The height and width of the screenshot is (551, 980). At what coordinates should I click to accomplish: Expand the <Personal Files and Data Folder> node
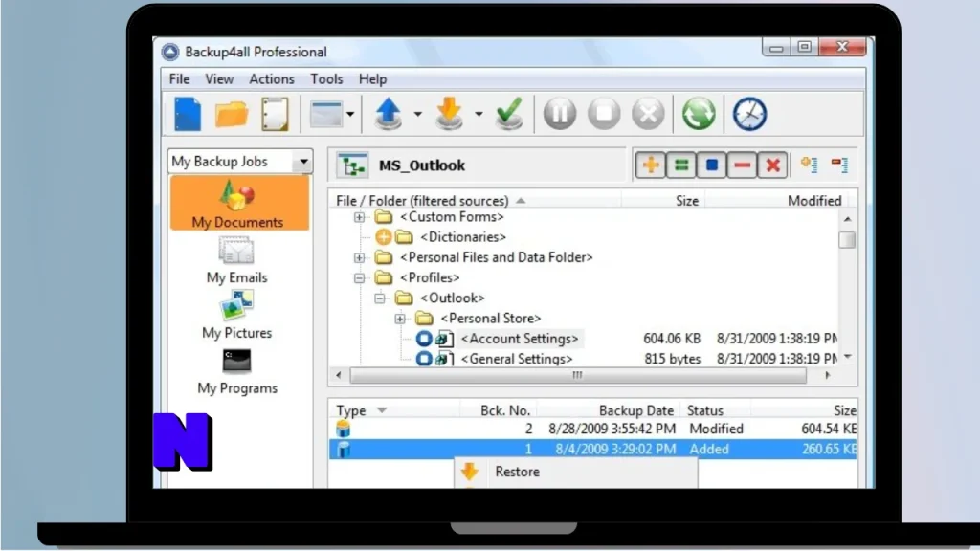360,257
